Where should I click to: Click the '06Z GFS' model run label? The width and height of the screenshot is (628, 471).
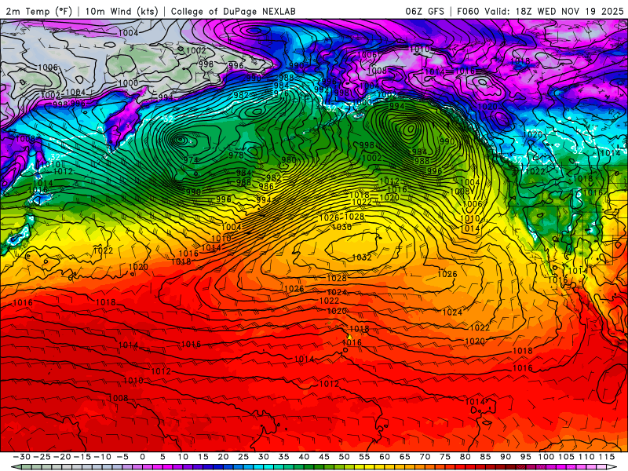pos(425,11)
